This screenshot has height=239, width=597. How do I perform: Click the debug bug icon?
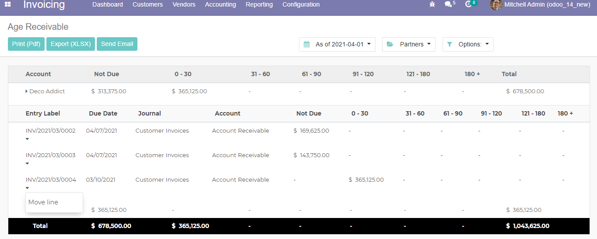pyautogui.click(x=432, y=4)
